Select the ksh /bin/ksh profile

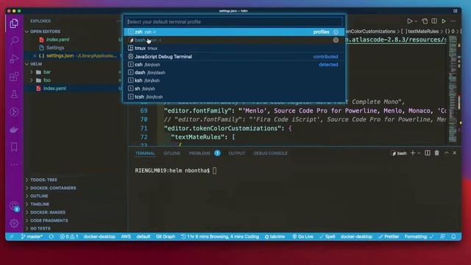pos(234,80)
